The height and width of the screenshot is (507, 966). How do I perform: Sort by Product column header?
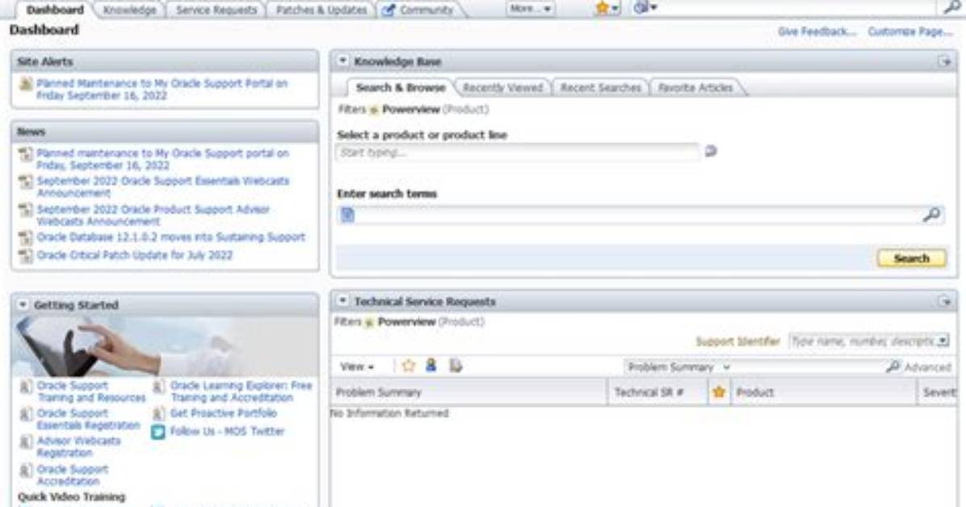tap(823, 392)
